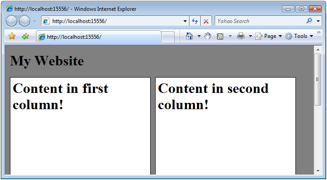The width and height of the screenshot is (327, 180).
Task: Click the Refresh page icon
Action: click(x=195, y=21)
